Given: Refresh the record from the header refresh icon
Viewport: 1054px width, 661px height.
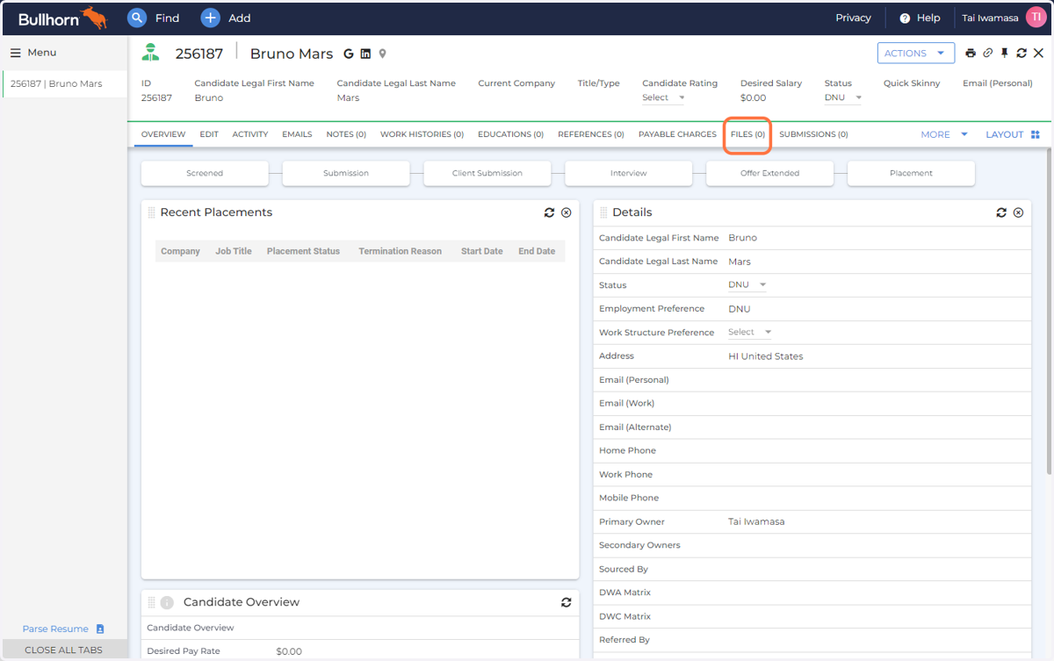Looking at the screenshot, I should [1022, 54].
